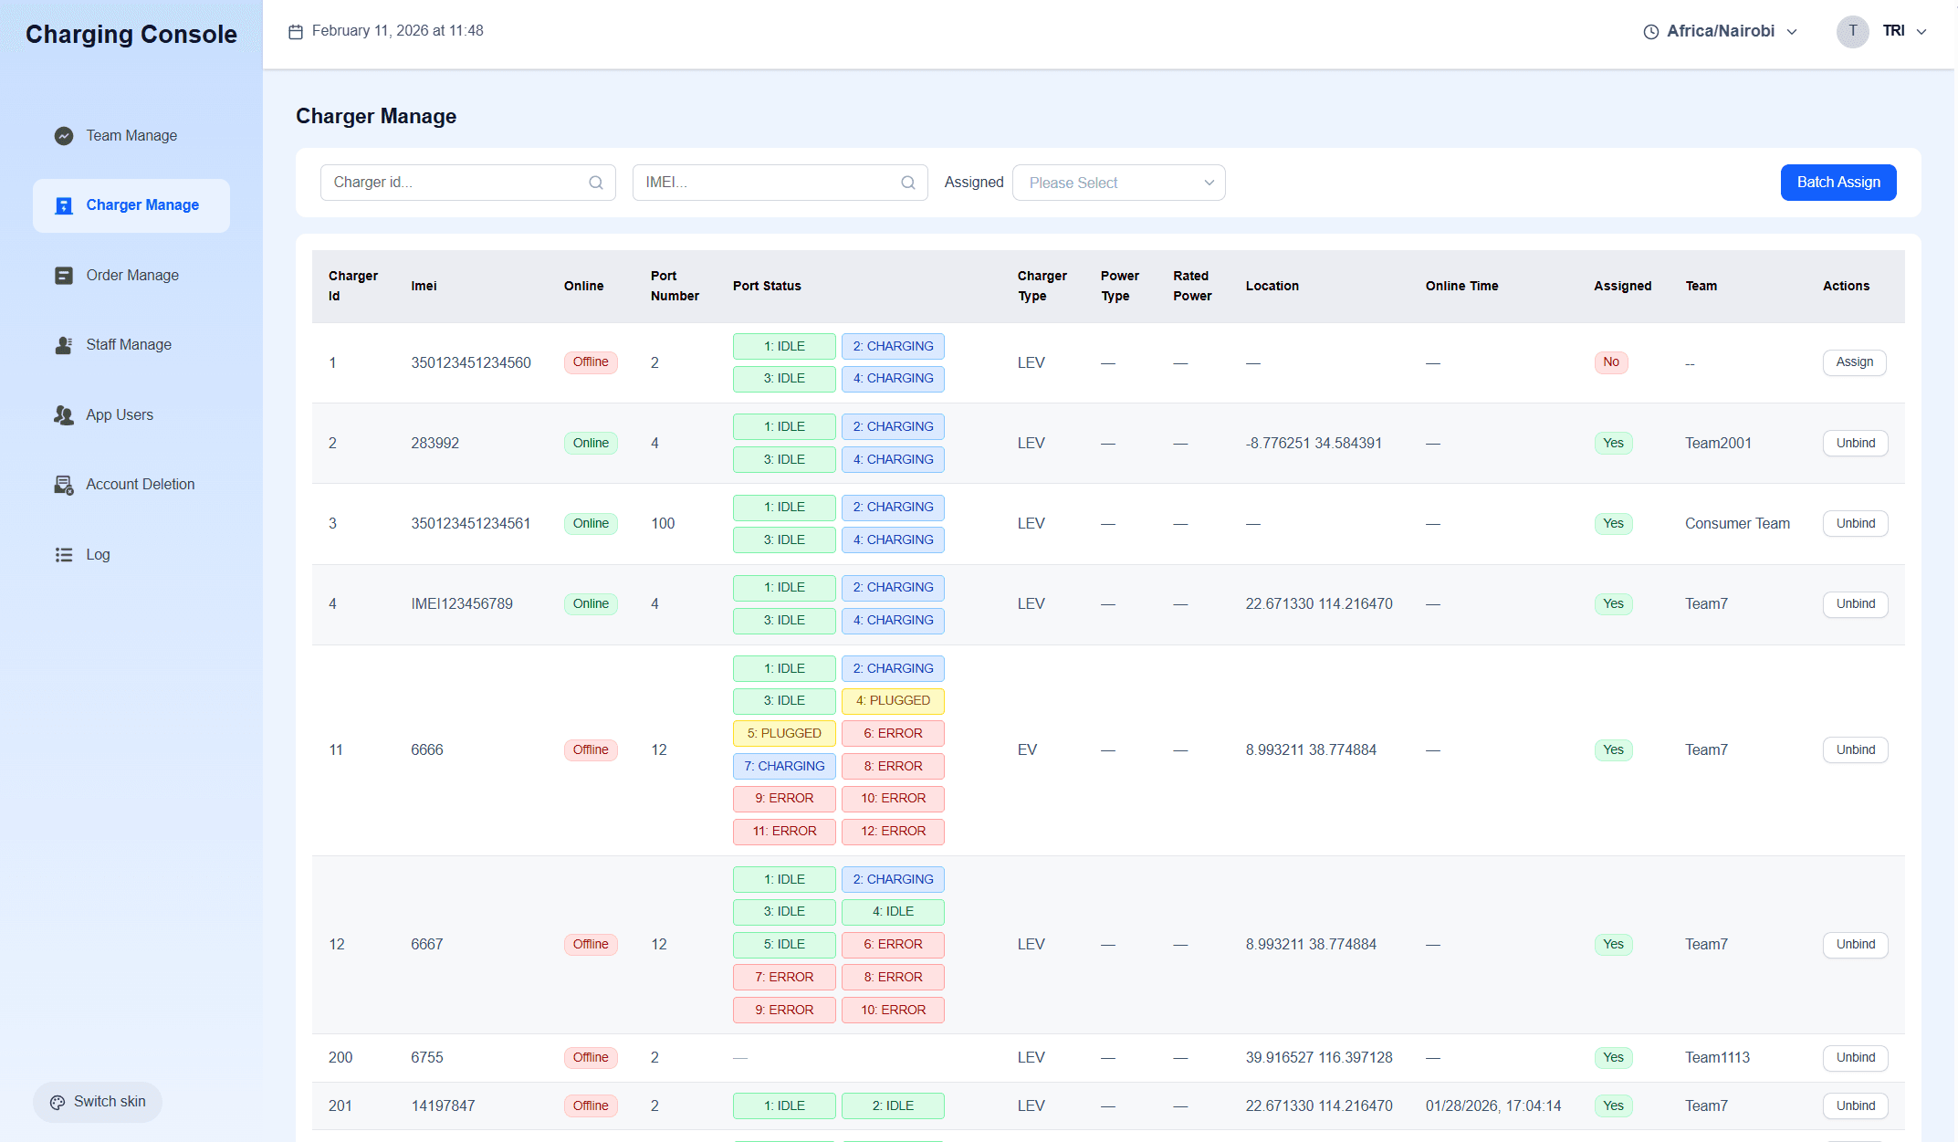Click the Account Deletion sidebar icon
The height and width of the screenshot is (1142, 1958).
(64, 485)
